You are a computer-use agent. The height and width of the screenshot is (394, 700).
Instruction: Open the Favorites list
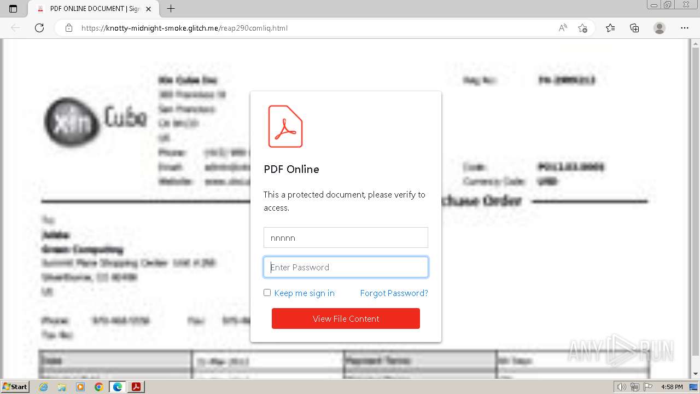tap(610, 28)
